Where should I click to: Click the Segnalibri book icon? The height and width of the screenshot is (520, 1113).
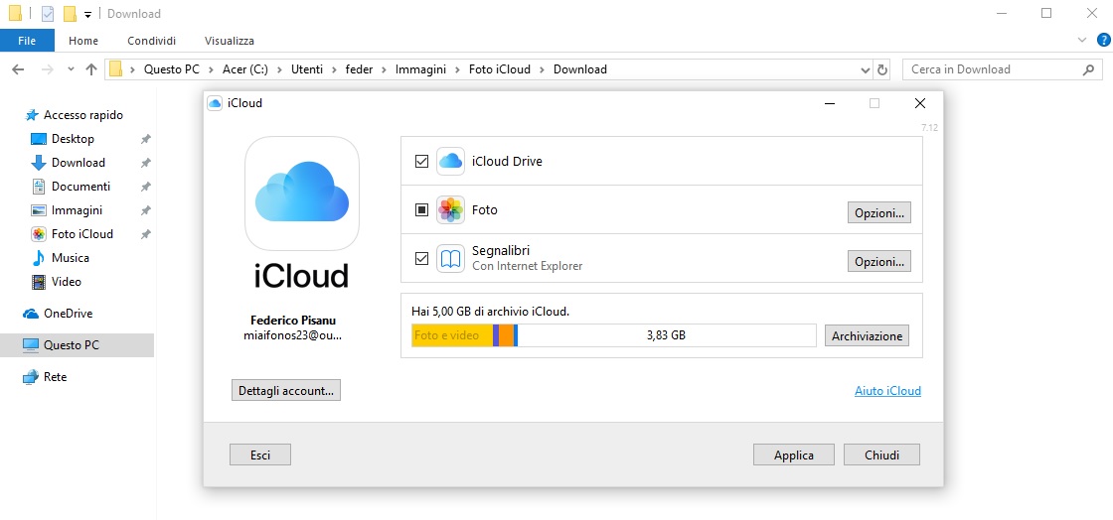[450, 259]
